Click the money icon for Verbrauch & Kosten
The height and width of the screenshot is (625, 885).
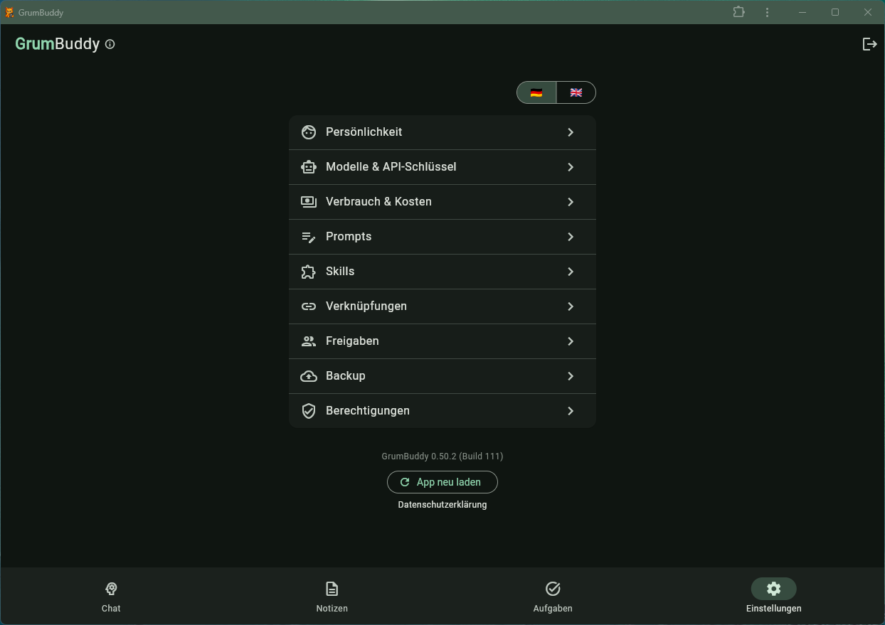[309, 202]
